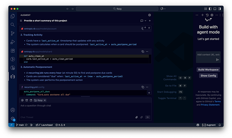The width and height of the screenshot is (232, 138).
Task: Click the Augment status bar item
Action: (209, 125)
